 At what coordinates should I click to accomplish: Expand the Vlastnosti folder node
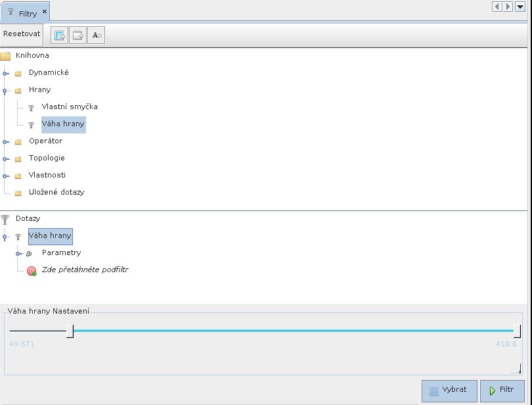coord(5,176)
